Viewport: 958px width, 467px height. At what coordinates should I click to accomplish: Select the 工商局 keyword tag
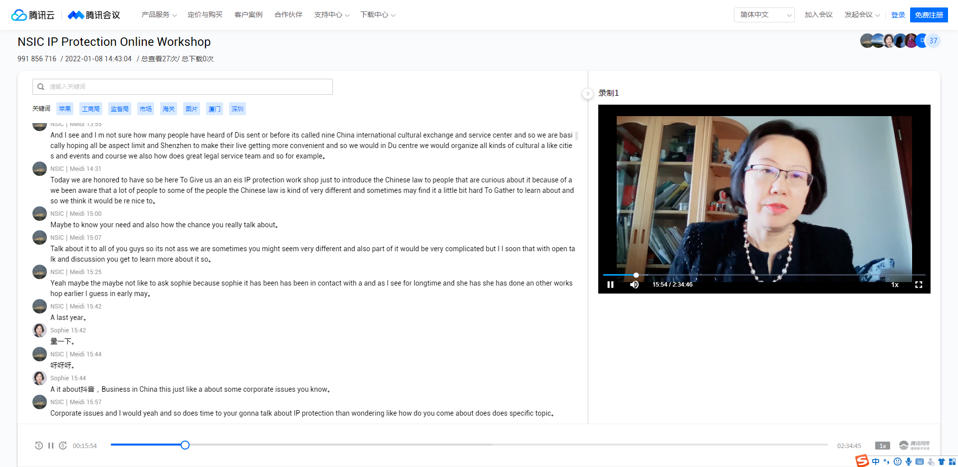tap(91, 109)
